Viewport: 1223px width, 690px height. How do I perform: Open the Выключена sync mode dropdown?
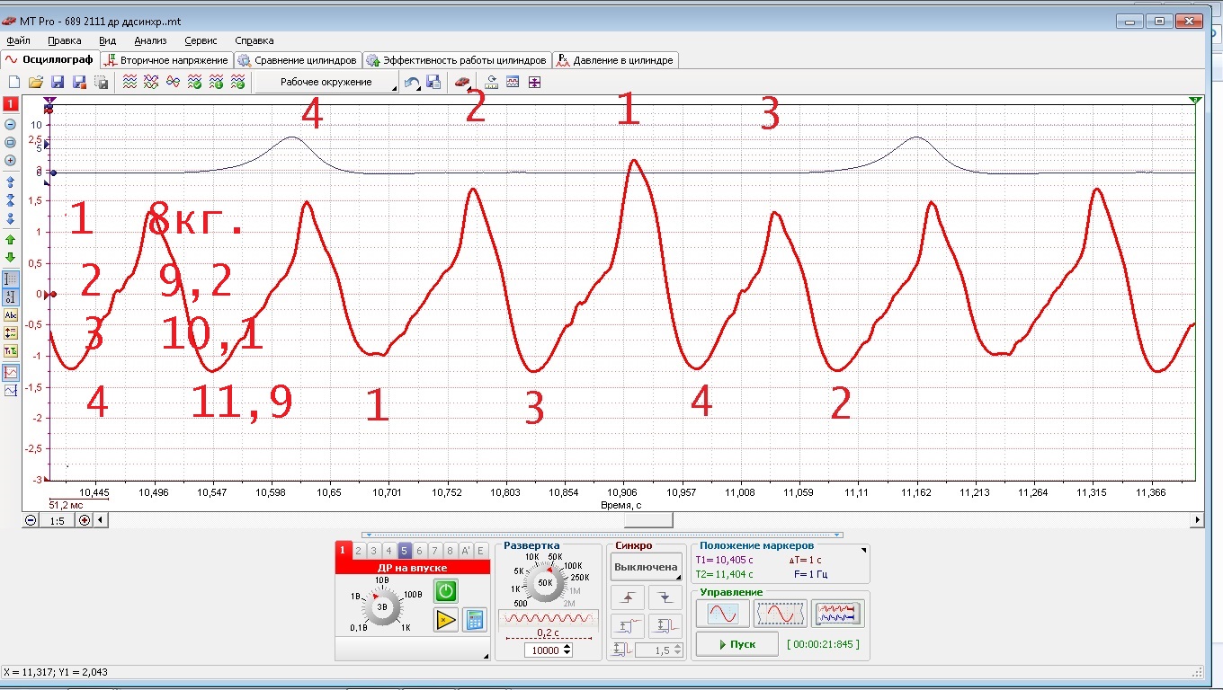[646, 567]
